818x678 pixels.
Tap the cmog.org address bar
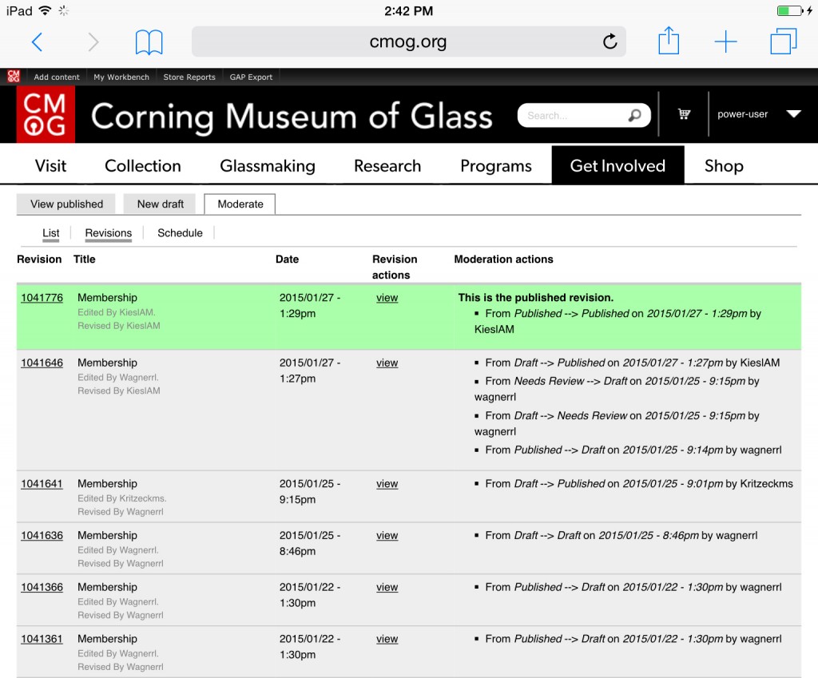(x=408, y=42)
